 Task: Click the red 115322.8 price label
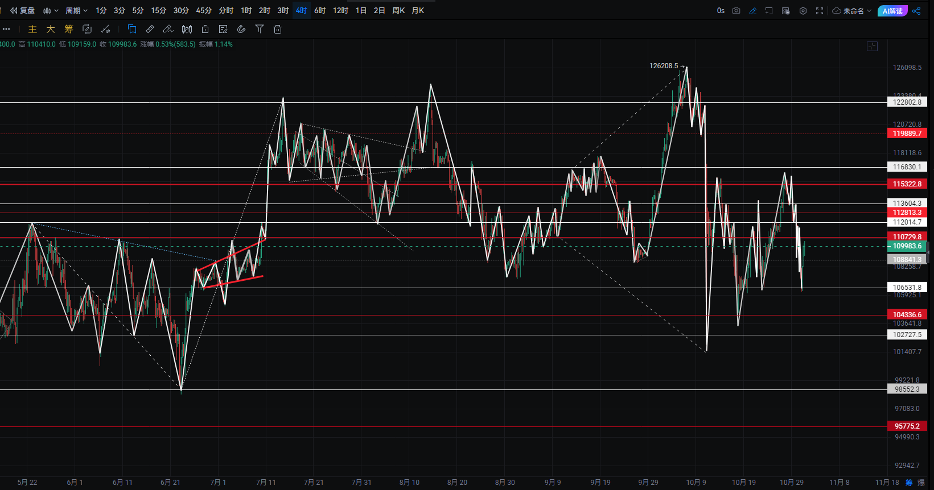pyautogui.click(x=907, y=184)
